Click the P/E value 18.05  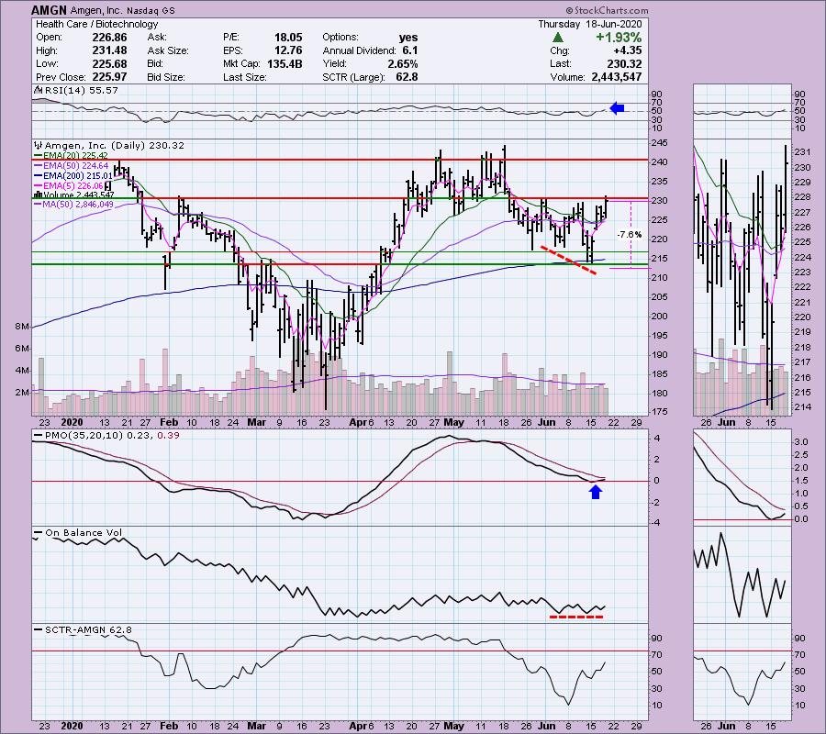[288, 38]
